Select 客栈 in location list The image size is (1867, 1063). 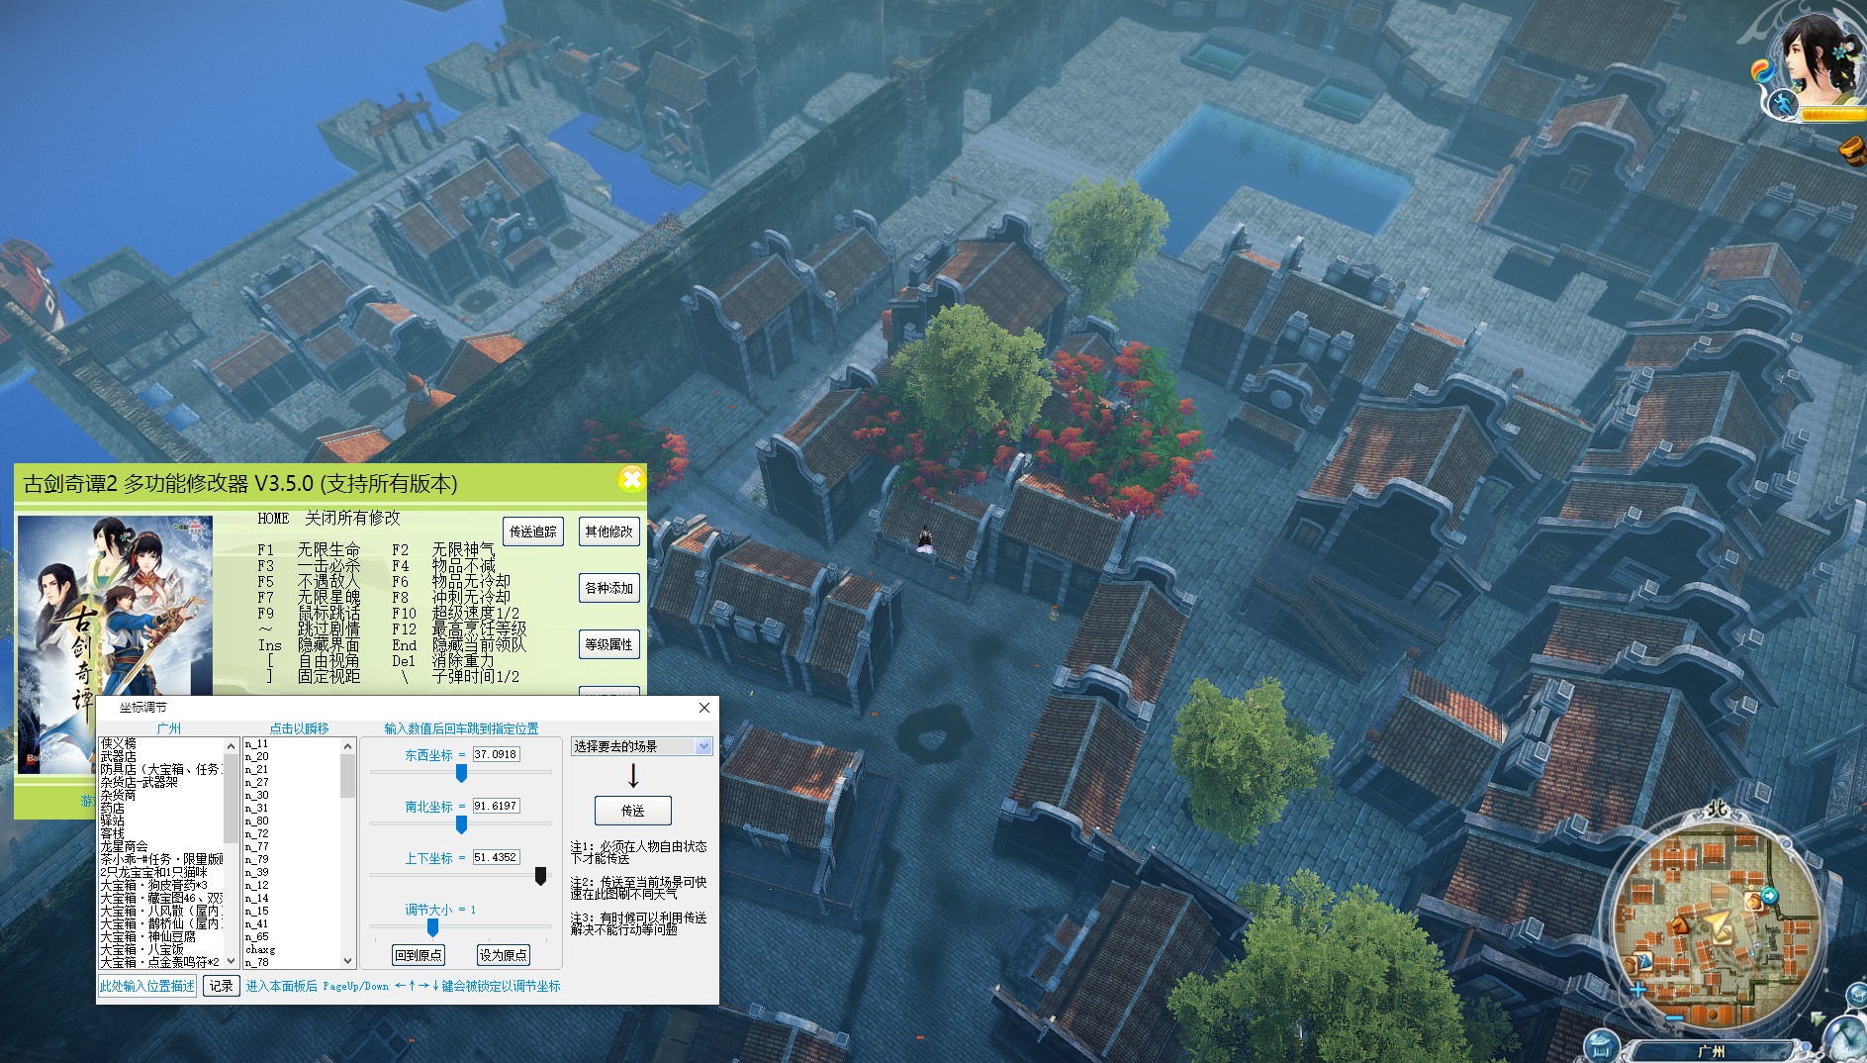112,833
